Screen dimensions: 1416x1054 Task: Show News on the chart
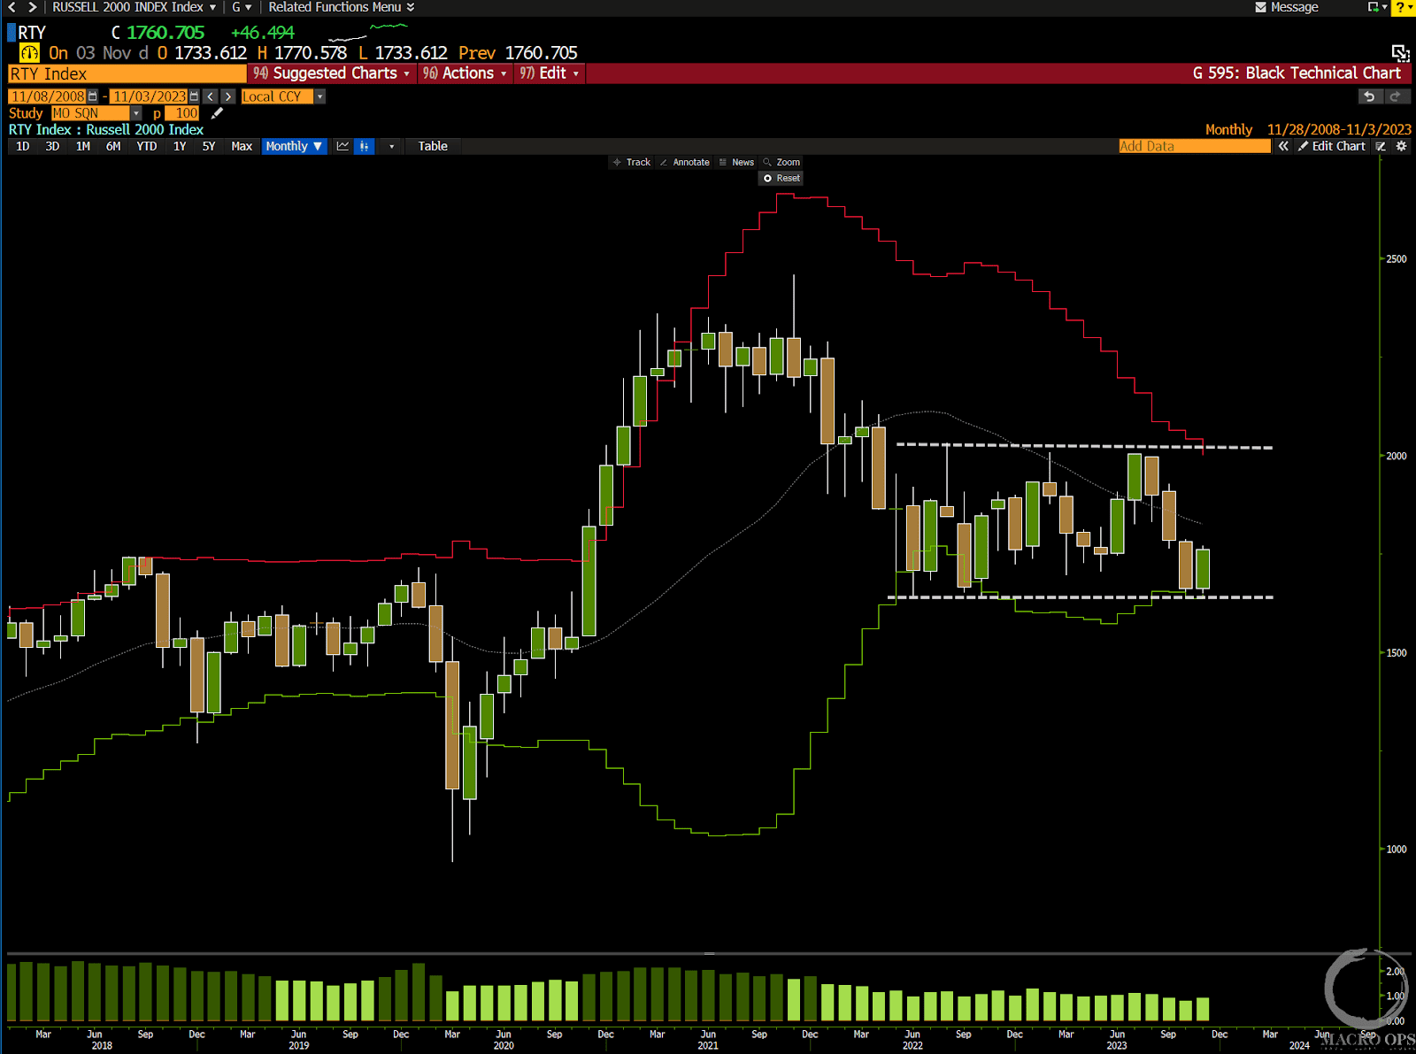pos(736,162)
